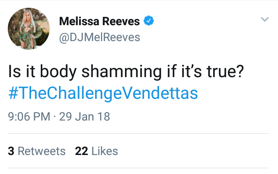Select the surname Reeves in the header
Image resolution: width=278 pixels, height=174 pixels.
(121, 21)
